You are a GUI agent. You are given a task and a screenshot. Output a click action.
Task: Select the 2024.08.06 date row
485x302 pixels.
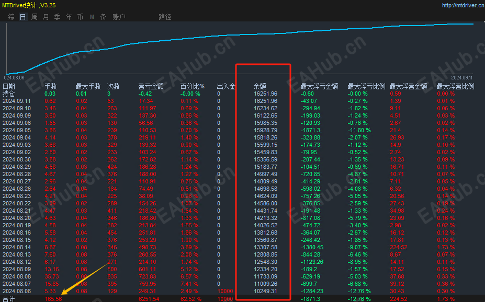(x=17, y=291)
